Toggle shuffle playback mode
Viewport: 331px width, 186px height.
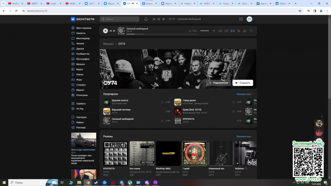coord(220,31)
